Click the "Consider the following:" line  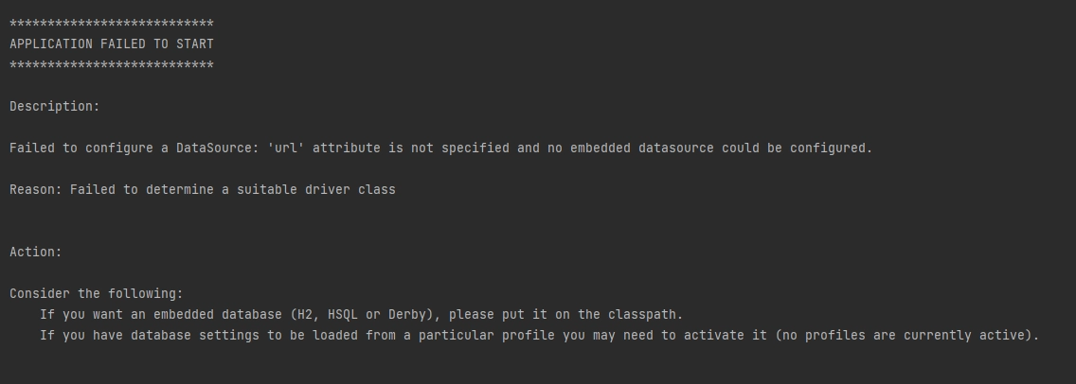[x=96, y=294]
